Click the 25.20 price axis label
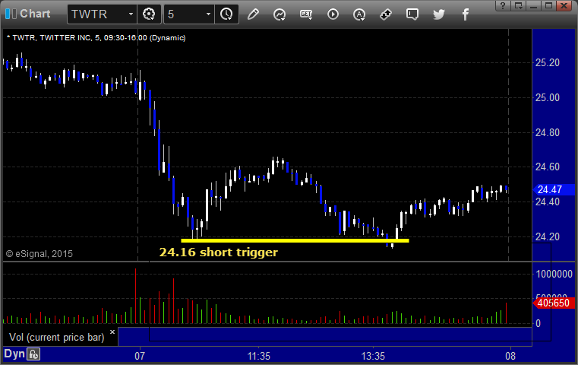This screenshot has width=578, height=365. [x=548, y=63]
